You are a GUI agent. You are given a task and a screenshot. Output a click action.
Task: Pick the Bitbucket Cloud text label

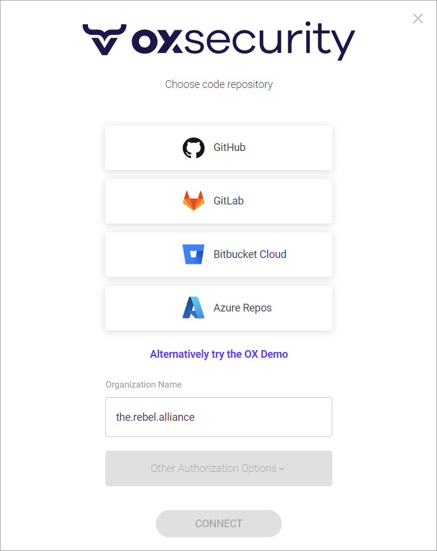(x=250, y=254)
